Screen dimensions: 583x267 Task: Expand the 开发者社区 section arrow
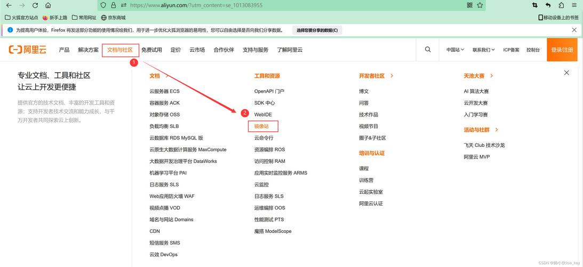coord(392,76)
